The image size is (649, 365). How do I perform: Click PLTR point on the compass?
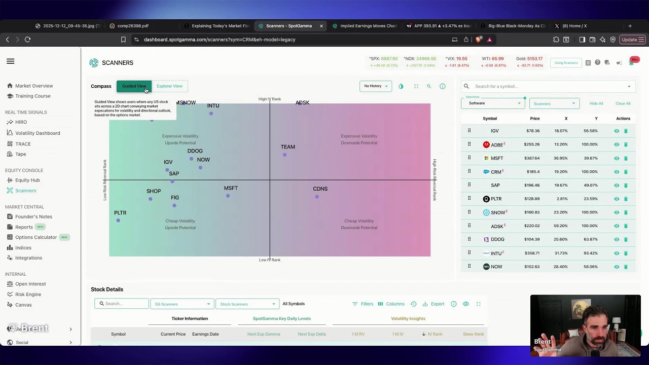coord(118,221)
